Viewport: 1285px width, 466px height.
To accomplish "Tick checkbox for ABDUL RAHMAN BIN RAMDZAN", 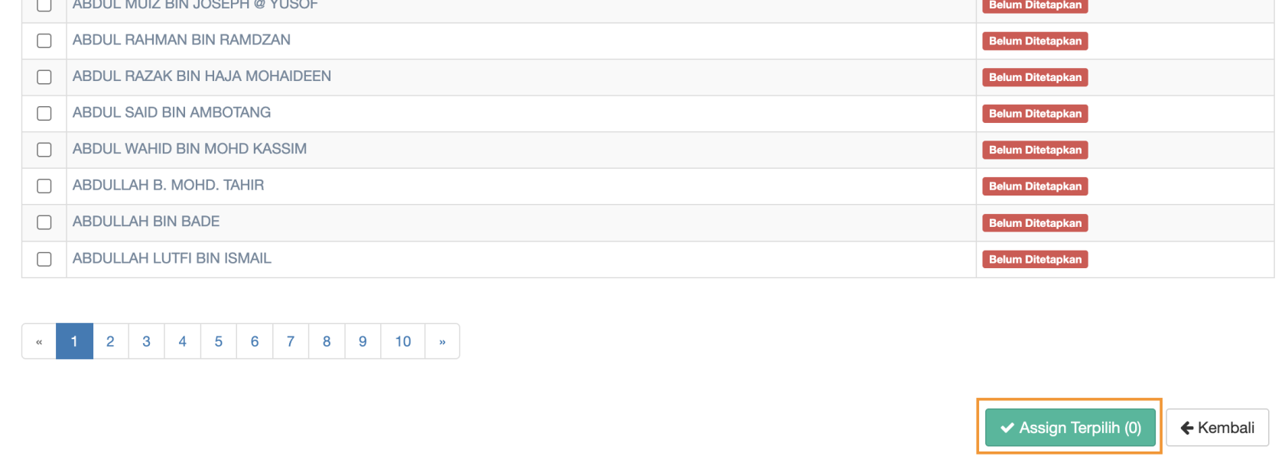I will click(x=44, y=40).
